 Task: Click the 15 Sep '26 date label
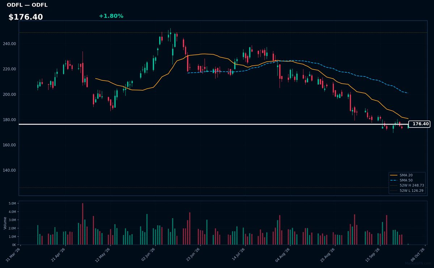click(373, 255)
